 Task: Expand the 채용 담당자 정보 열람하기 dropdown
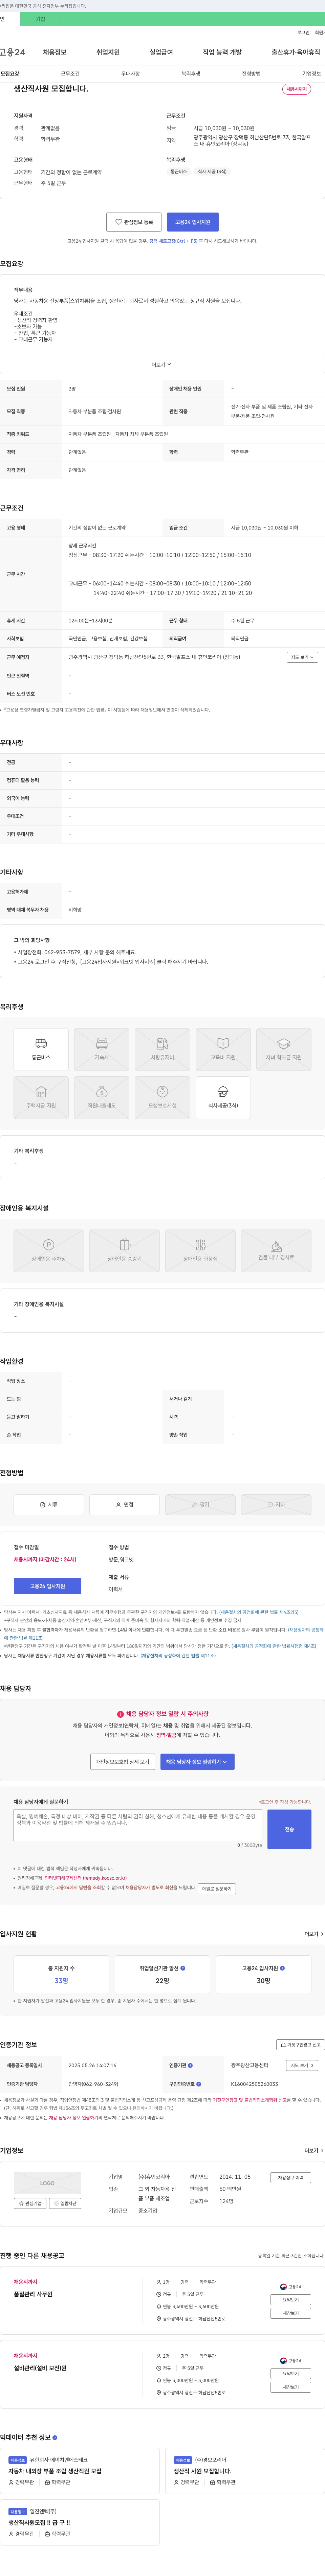point(197,1762)
